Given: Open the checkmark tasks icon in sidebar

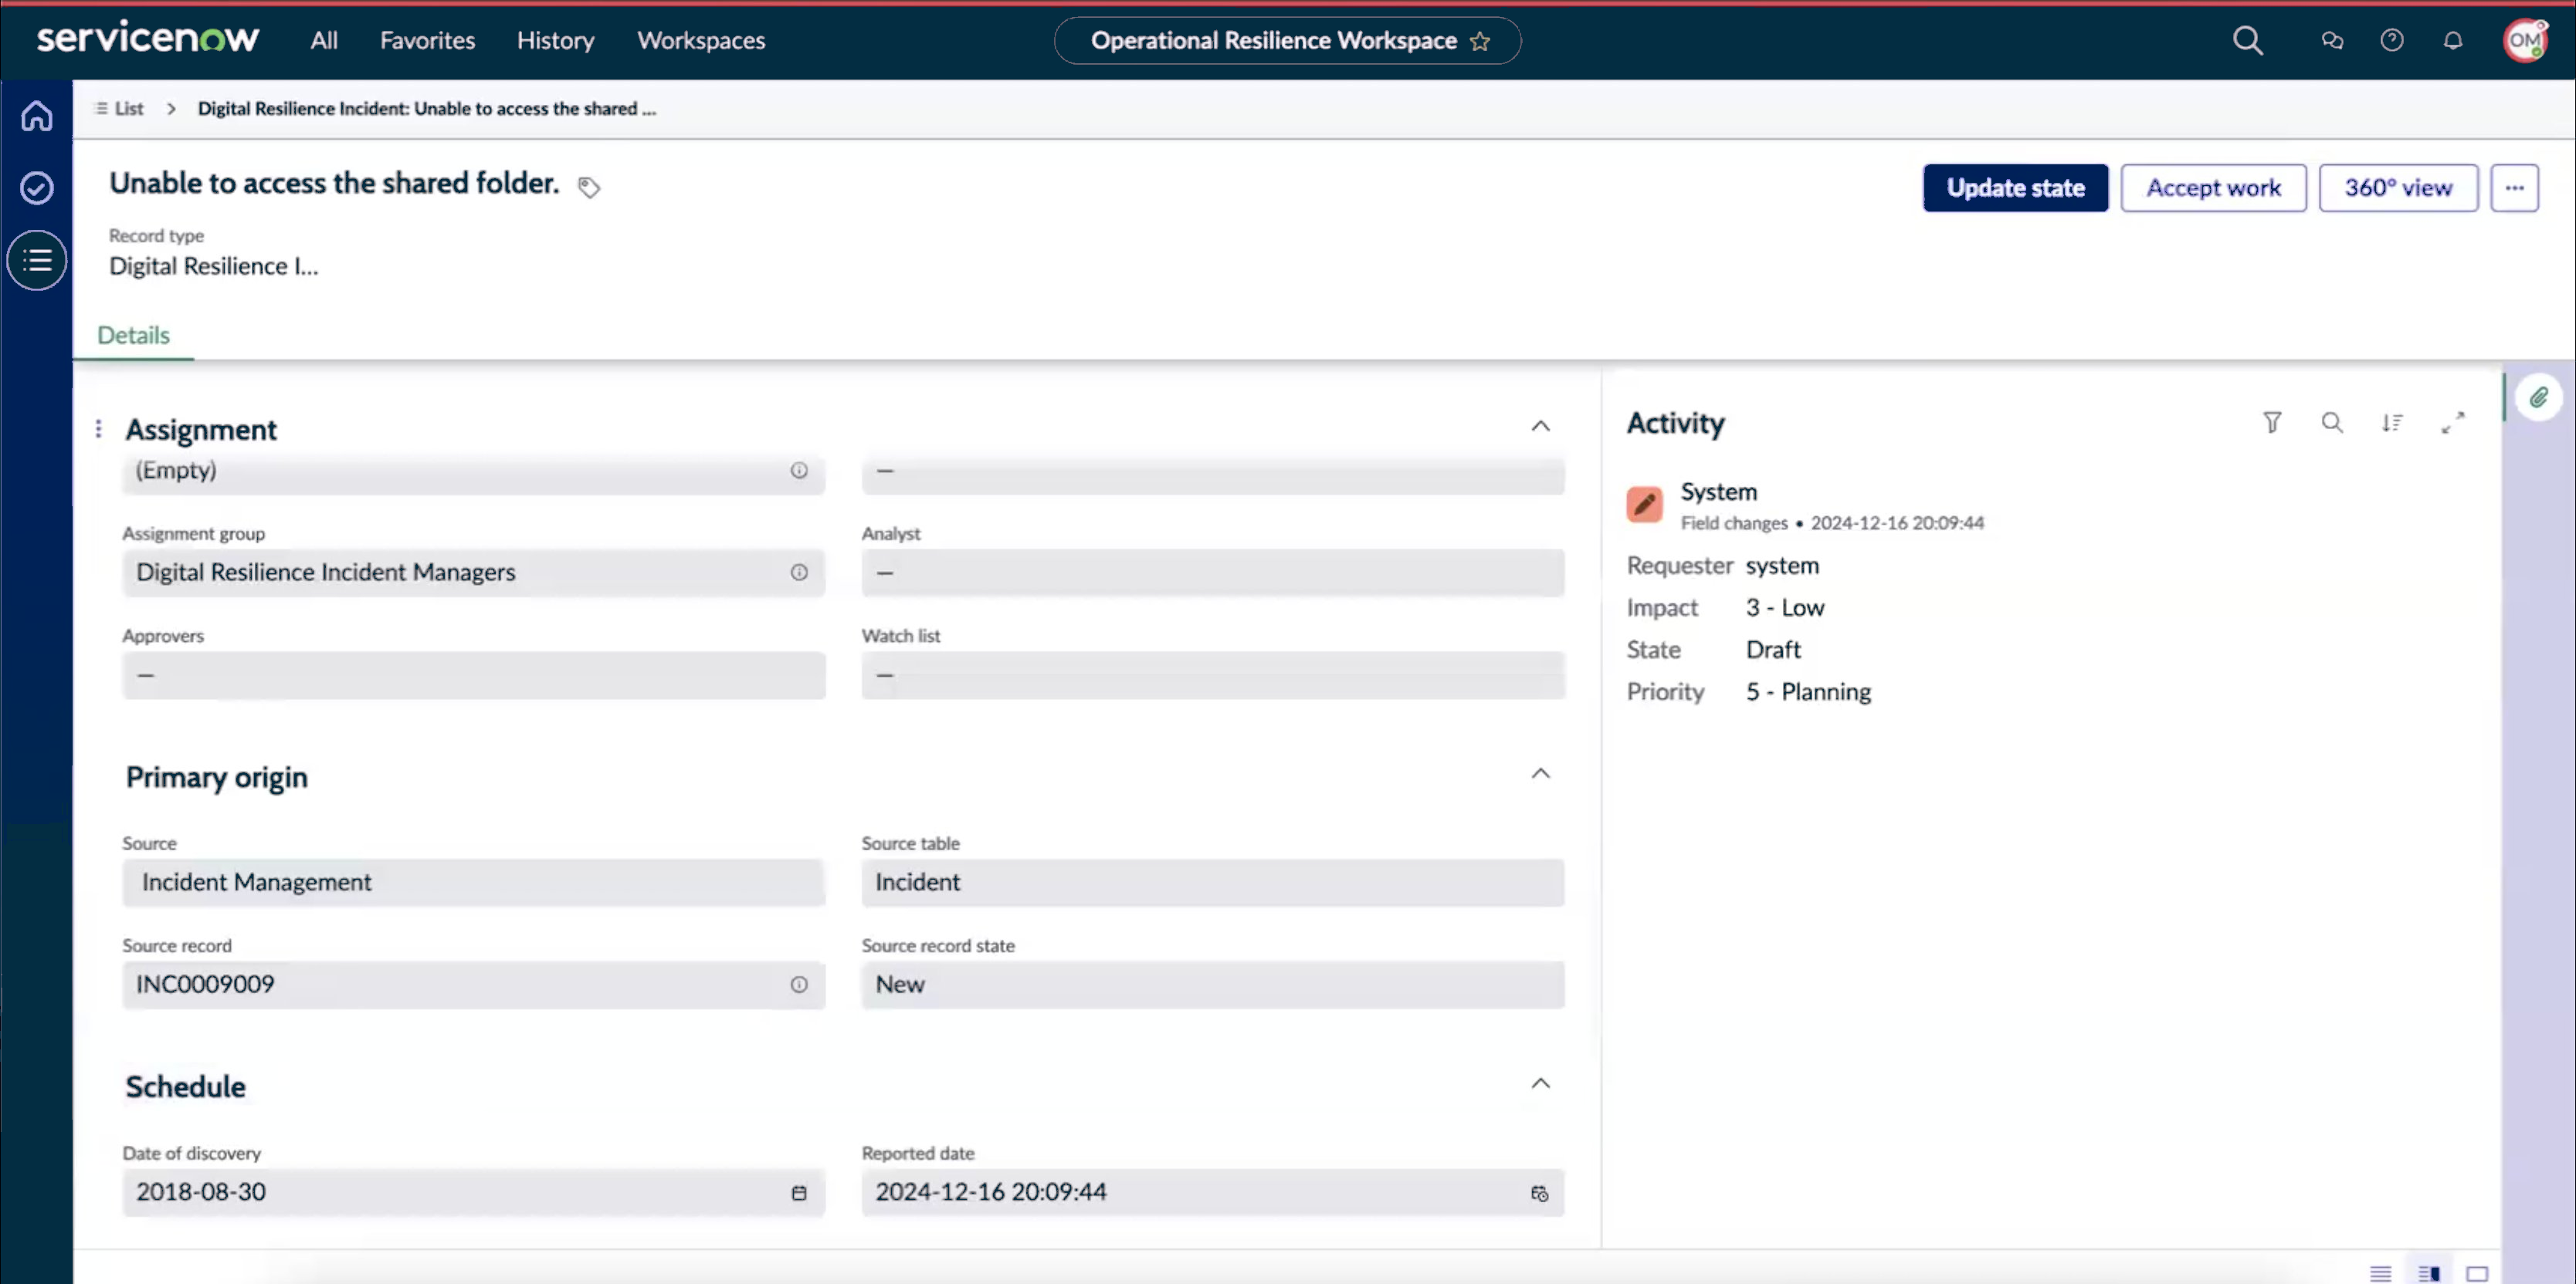Looking at the screenshot, I should pos(37,188).
